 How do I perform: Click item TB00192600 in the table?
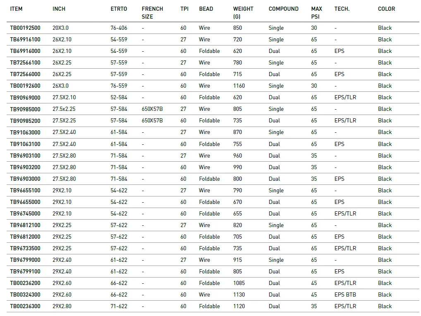pos(25,86)
